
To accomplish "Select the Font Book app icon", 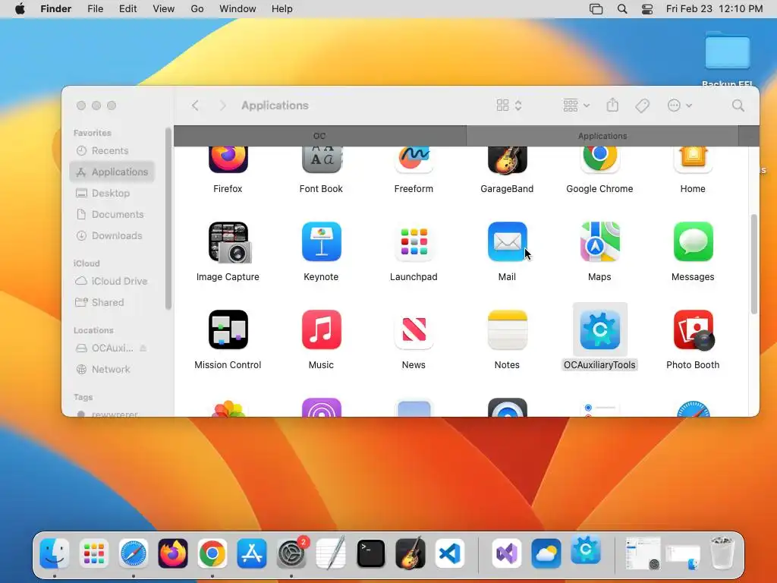I will (321, 159).
